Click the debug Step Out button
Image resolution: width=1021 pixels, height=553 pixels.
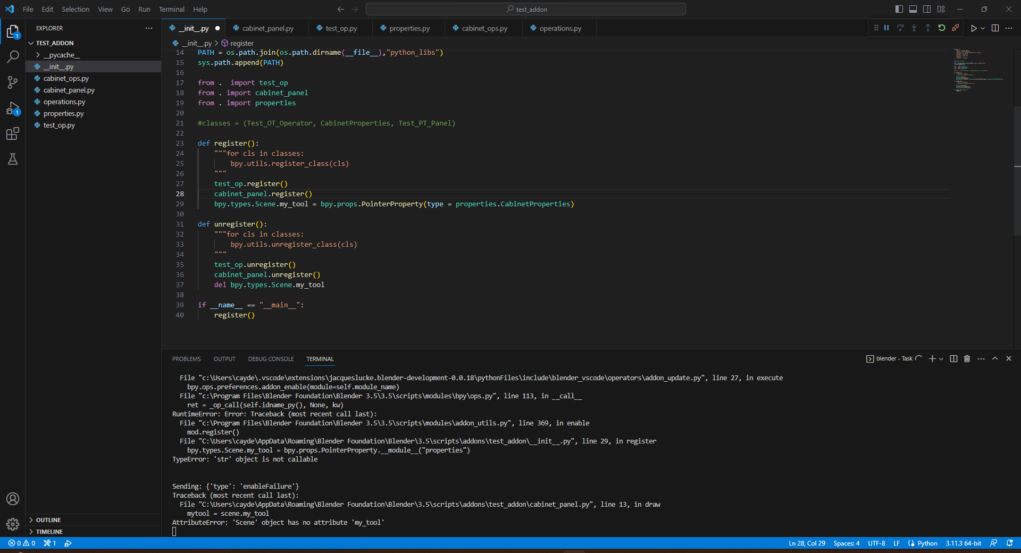pyautogui.click(x=928, y=28)
